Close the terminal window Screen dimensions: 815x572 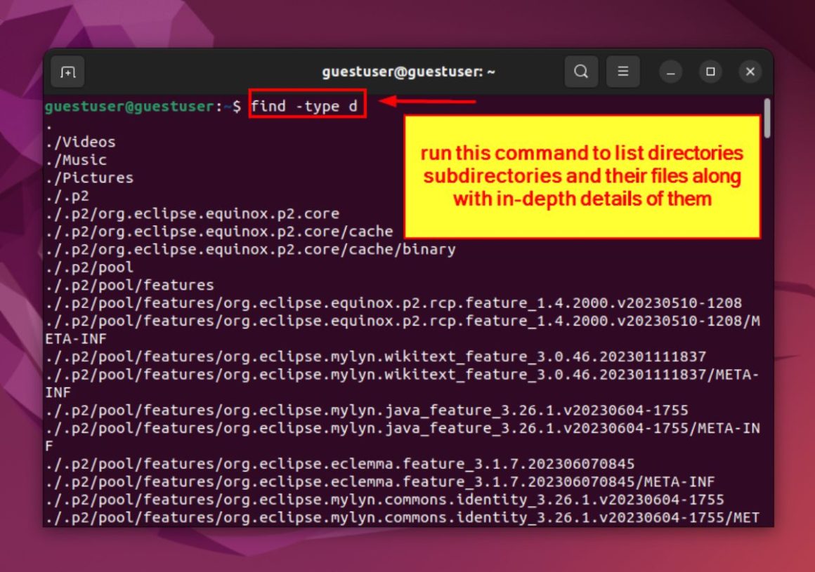(750, 72)
